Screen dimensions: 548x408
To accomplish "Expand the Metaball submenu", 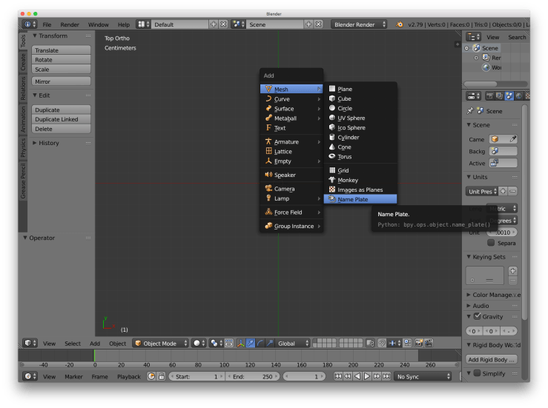I will click(x=291, y=118).
